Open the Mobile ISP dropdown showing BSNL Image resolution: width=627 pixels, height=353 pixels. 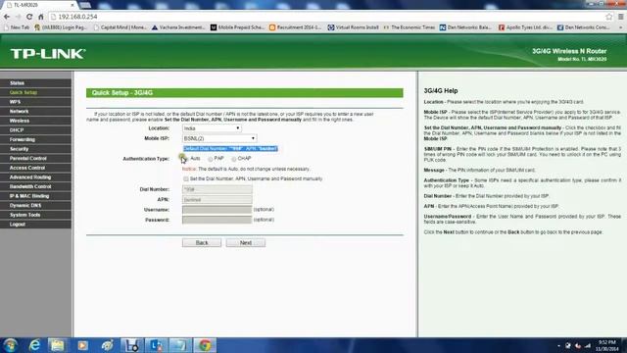pyautogui.click(x=219, y=138)
